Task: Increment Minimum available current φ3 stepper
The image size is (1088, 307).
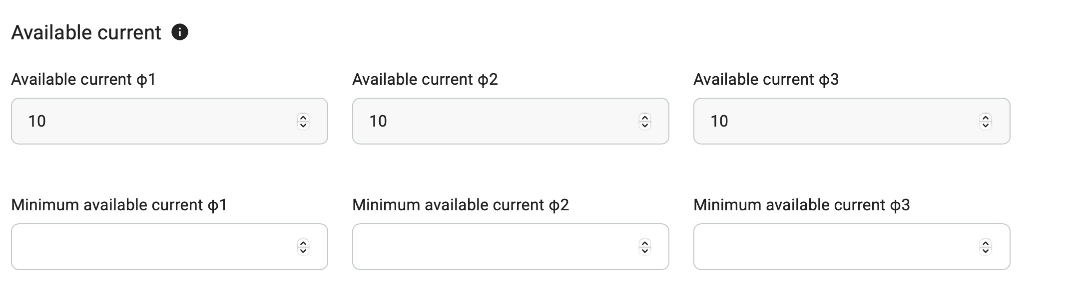Action: click(x=986, y=243)
